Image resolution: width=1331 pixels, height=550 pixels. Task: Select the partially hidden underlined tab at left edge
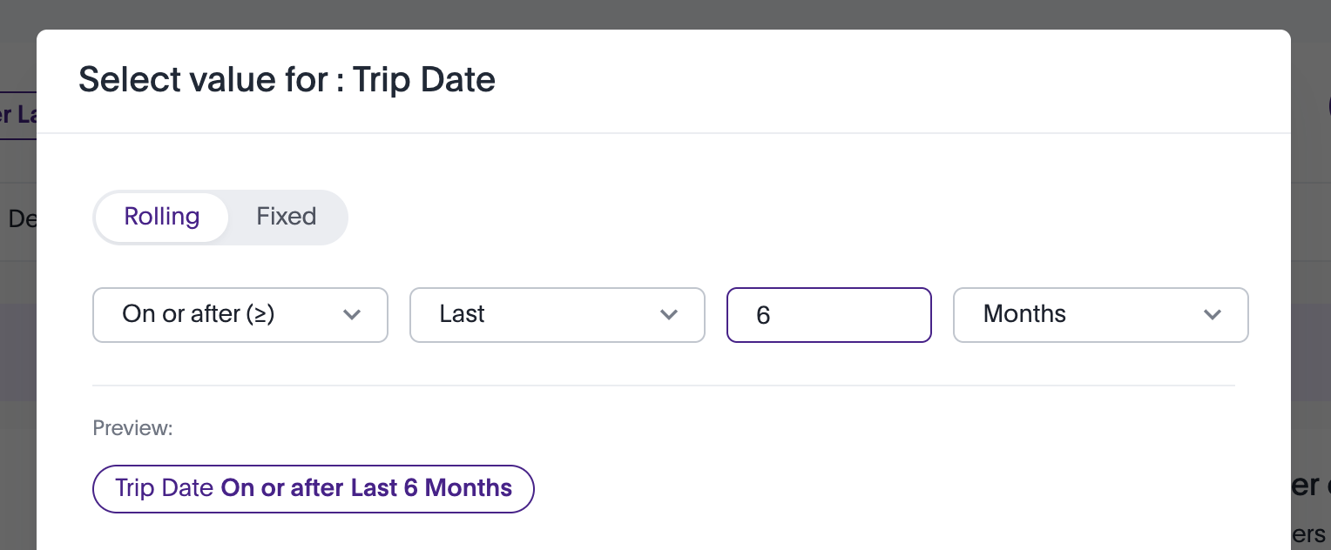click(x=17, y=115)
